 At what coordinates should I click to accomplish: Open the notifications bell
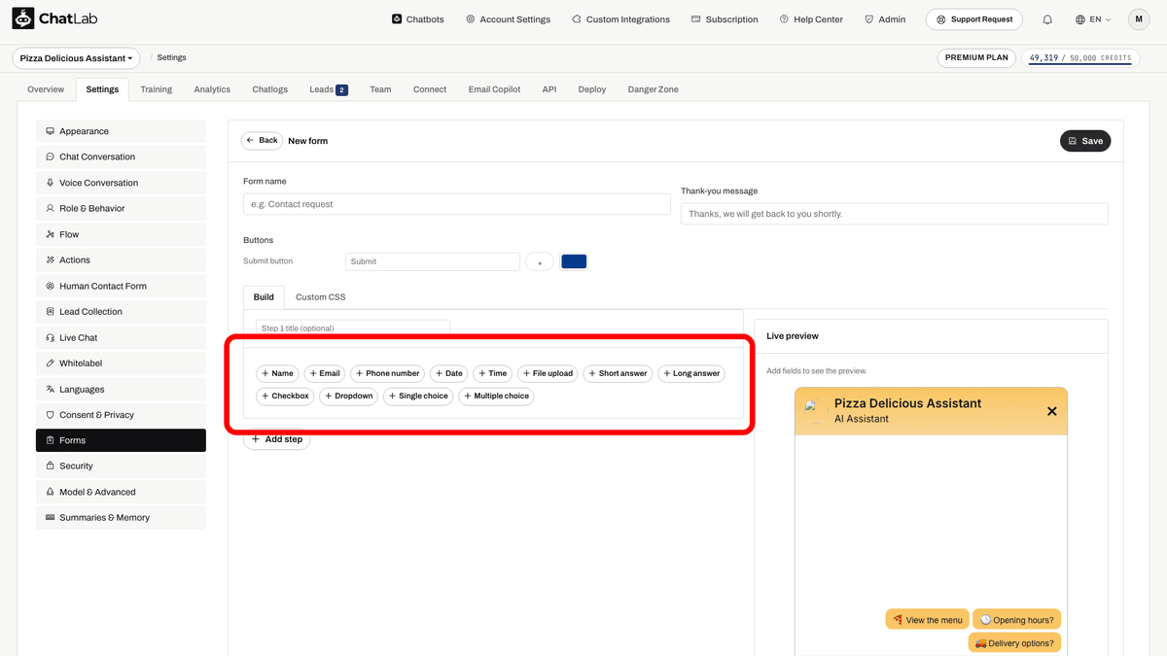[x=1047, y=19]
